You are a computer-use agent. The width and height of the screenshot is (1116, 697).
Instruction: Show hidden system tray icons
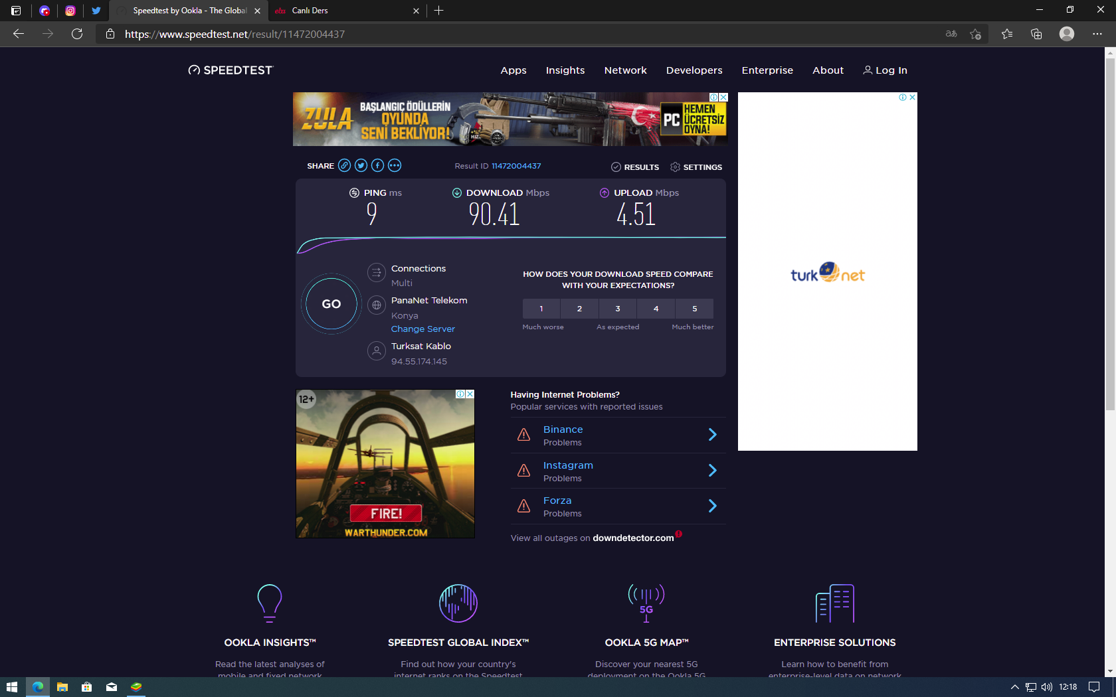coord(1014,687)
